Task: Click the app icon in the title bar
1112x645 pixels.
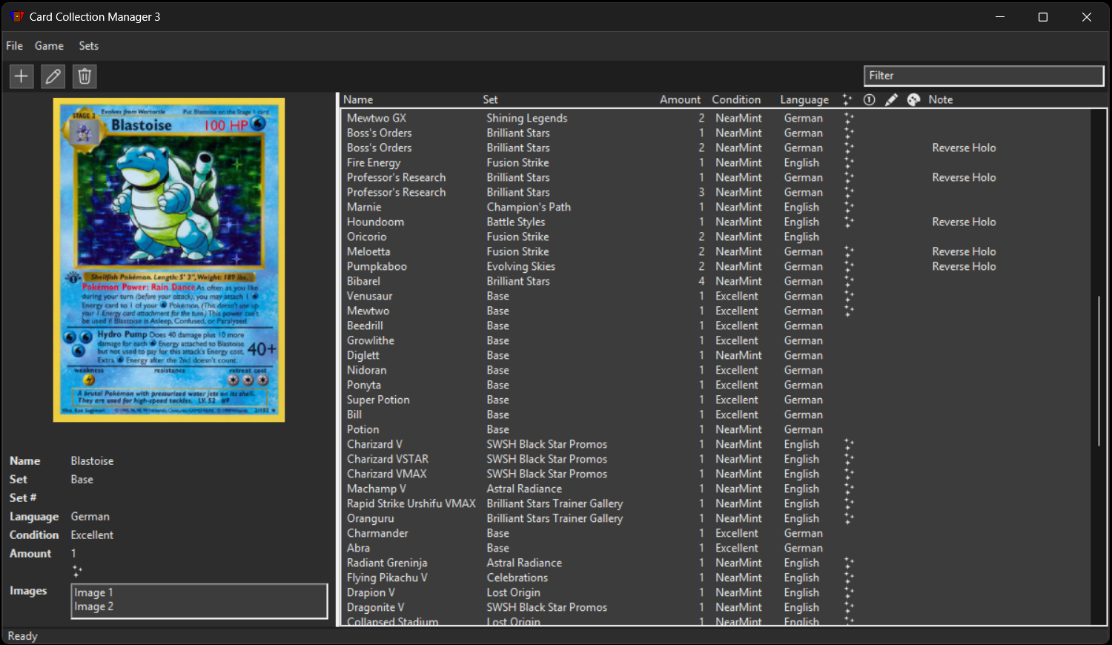Action: (x=17, y=16)
